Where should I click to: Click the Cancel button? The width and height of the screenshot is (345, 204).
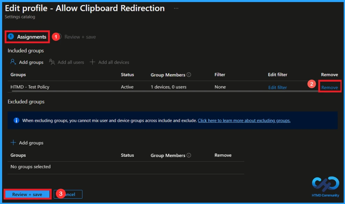point(68,194)
